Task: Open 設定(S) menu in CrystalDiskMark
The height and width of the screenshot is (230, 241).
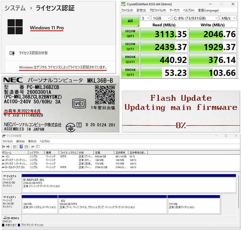Action: [141, 11]
